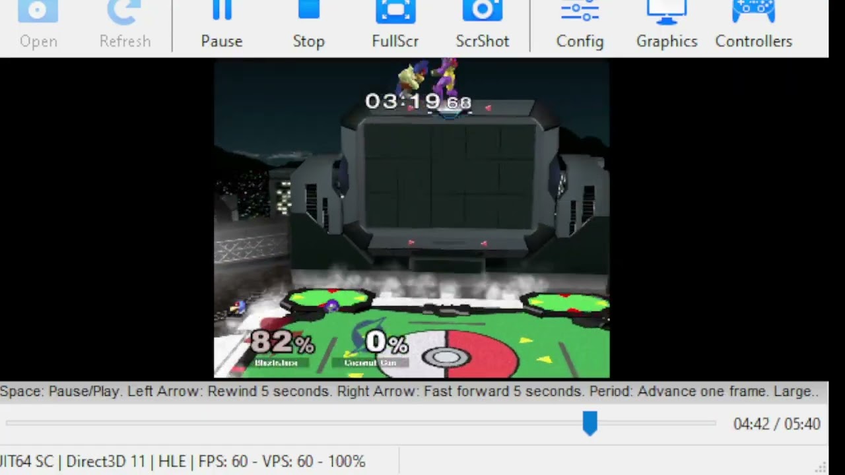Enter fullscreen via the FullScr icon

point(395,25)
